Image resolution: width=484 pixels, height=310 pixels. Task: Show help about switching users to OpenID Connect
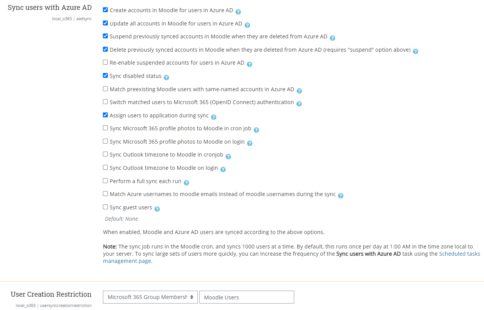(299, 104)
